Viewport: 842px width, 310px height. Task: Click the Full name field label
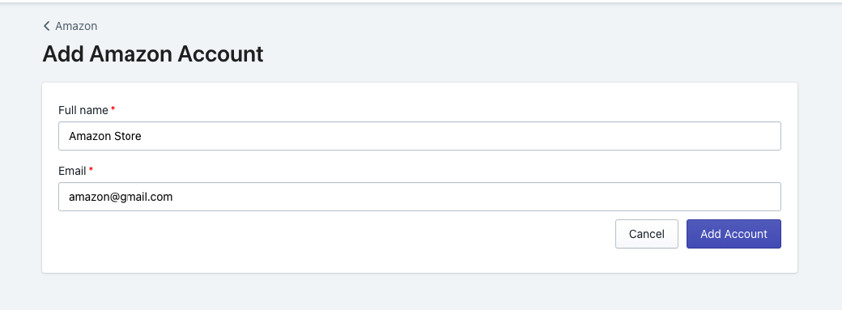point(83,110)
